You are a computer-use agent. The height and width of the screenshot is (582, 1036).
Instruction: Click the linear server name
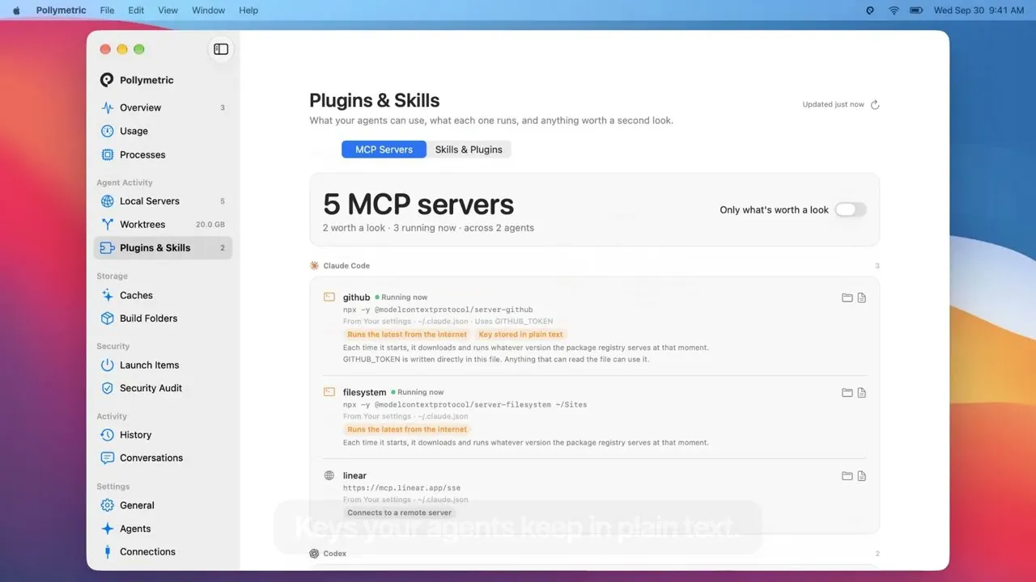[355, 476]
